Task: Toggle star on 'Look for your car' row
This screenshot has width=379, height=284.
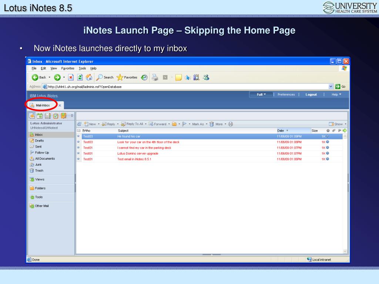Action: 78,142
